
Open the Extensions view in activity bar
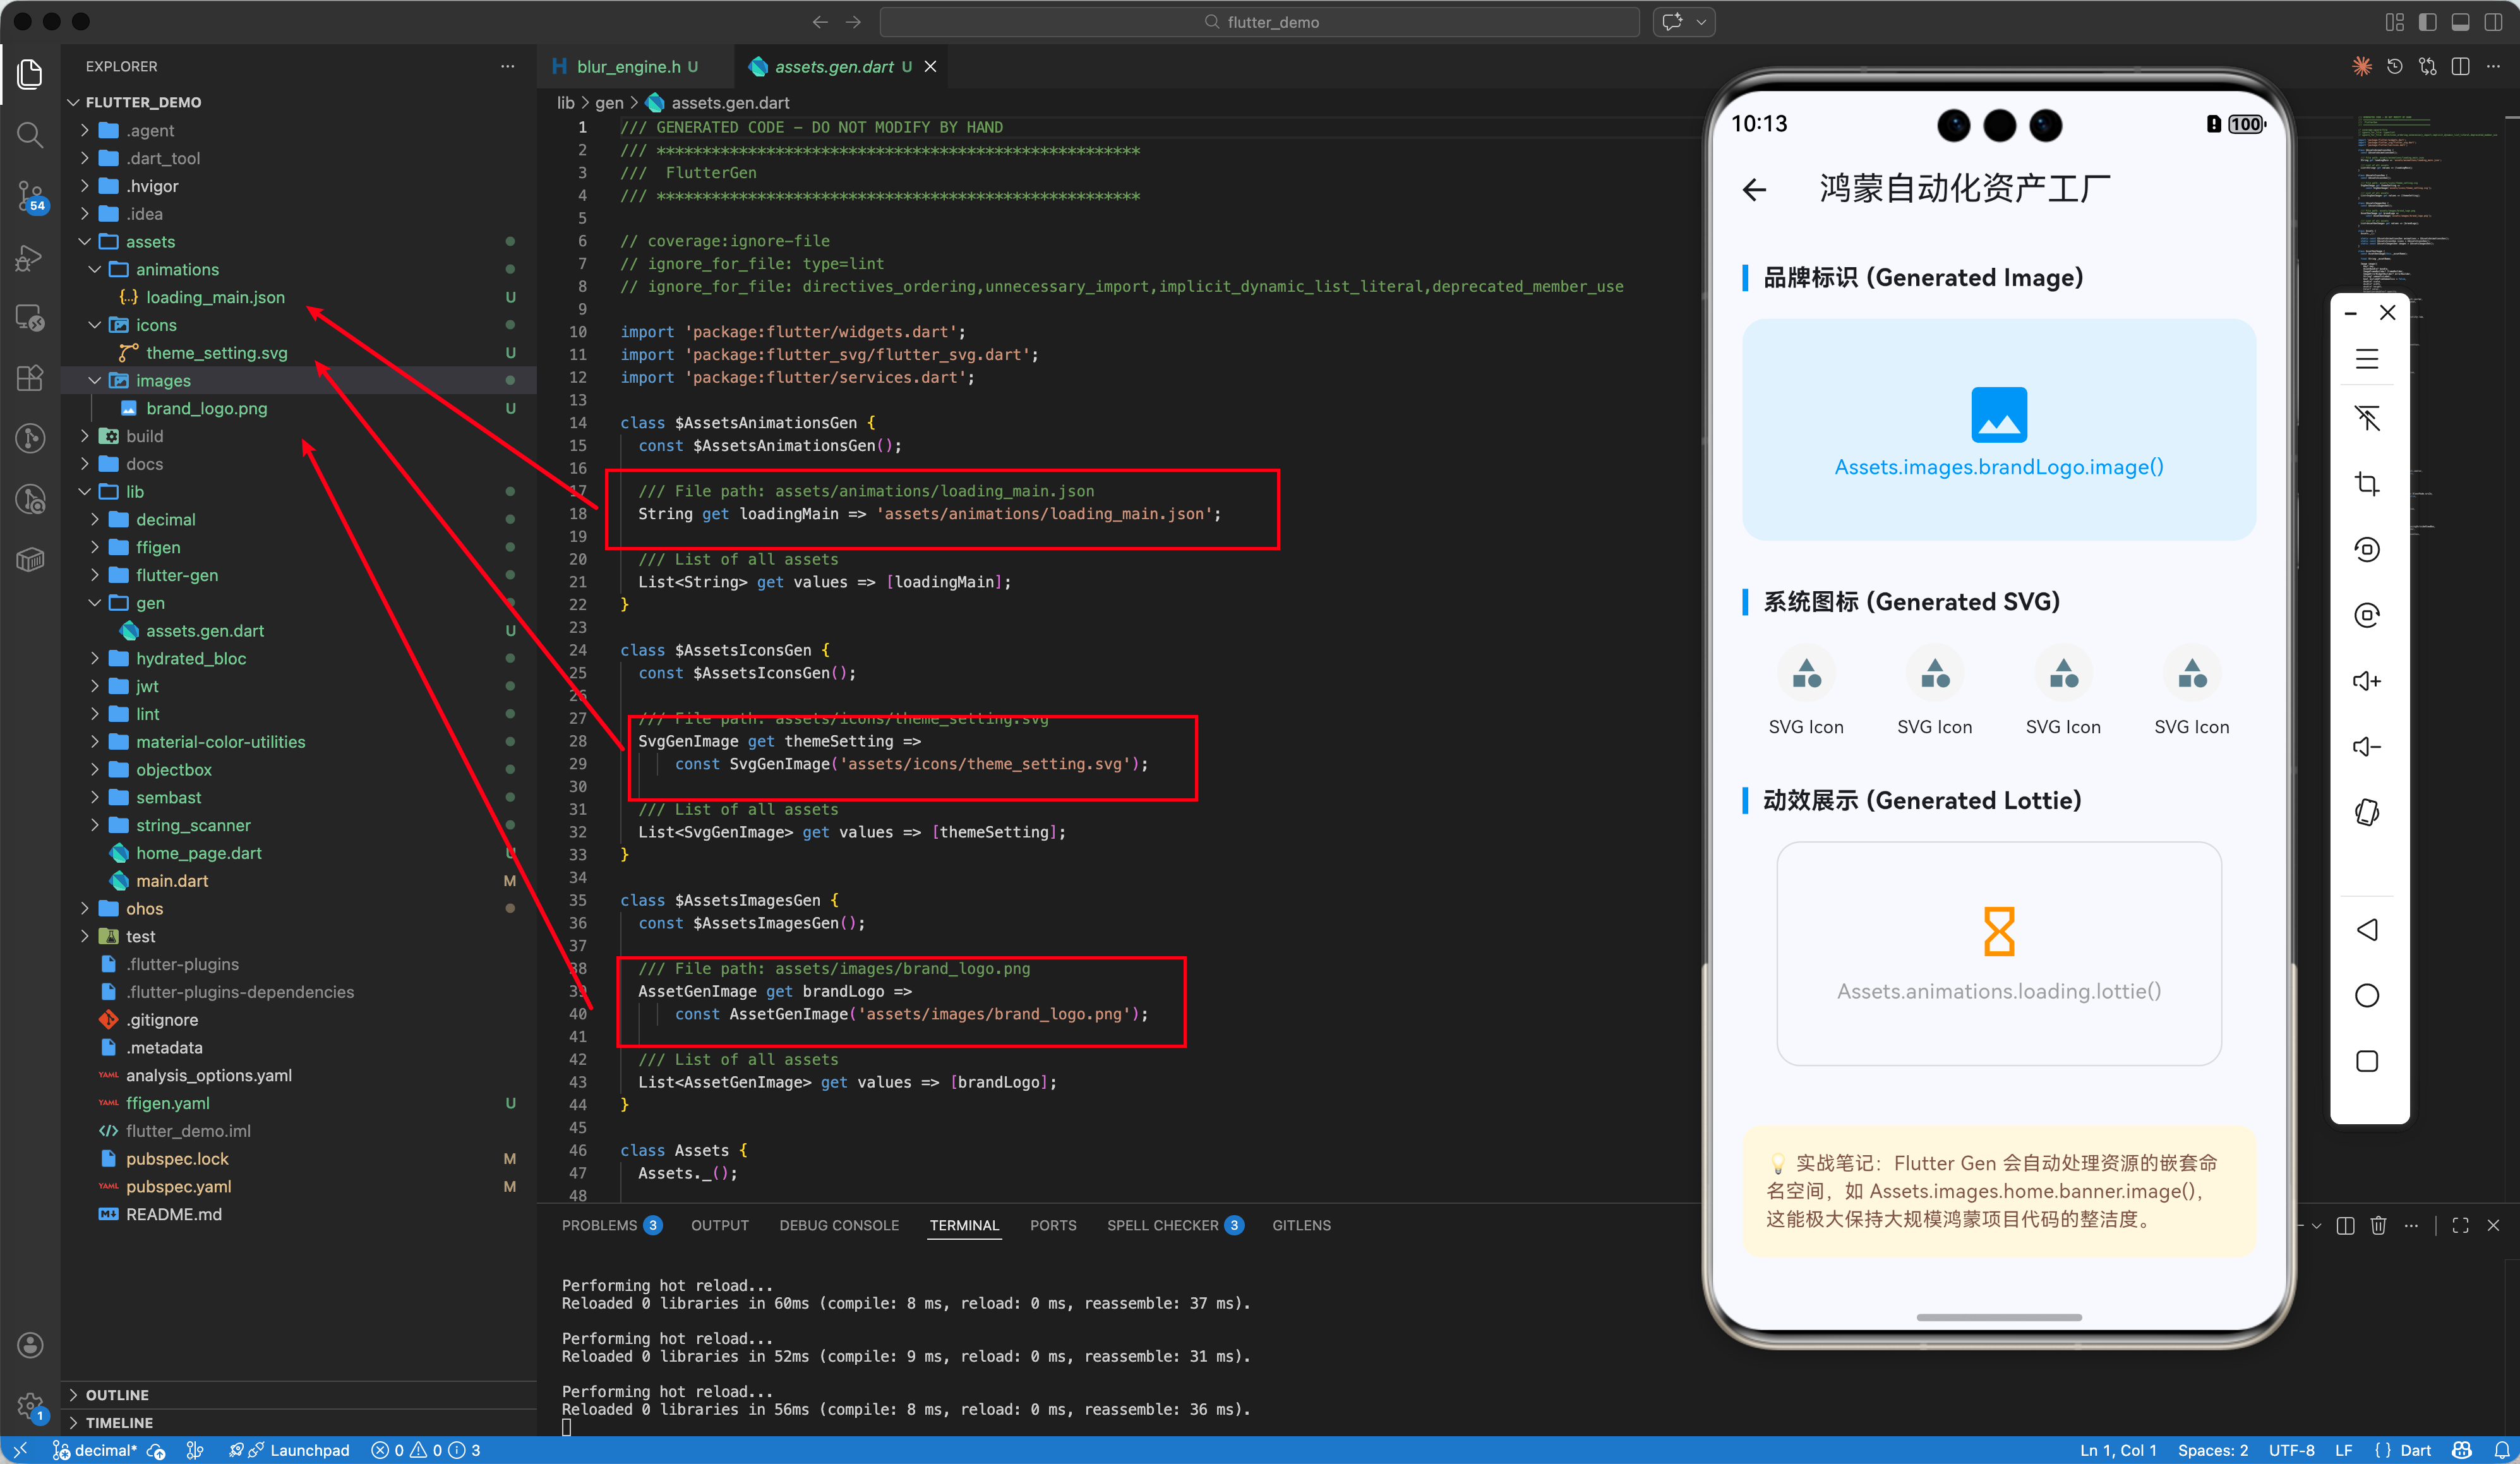(30, 377)
